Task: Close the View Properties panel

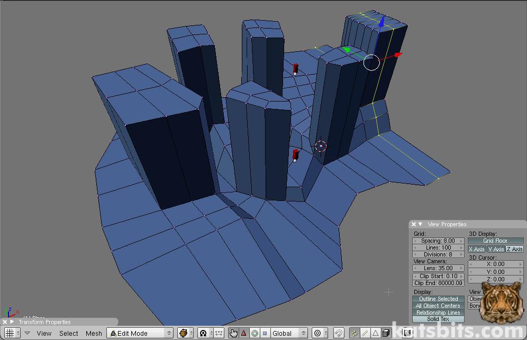Action: [x=414, y=224]
